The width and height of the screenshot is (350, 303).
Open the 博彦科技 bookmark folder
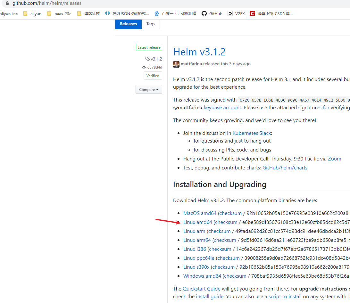[88, 13]
